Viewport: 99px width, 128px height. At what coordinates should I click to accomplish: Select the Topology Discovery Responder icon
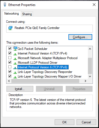15,72
